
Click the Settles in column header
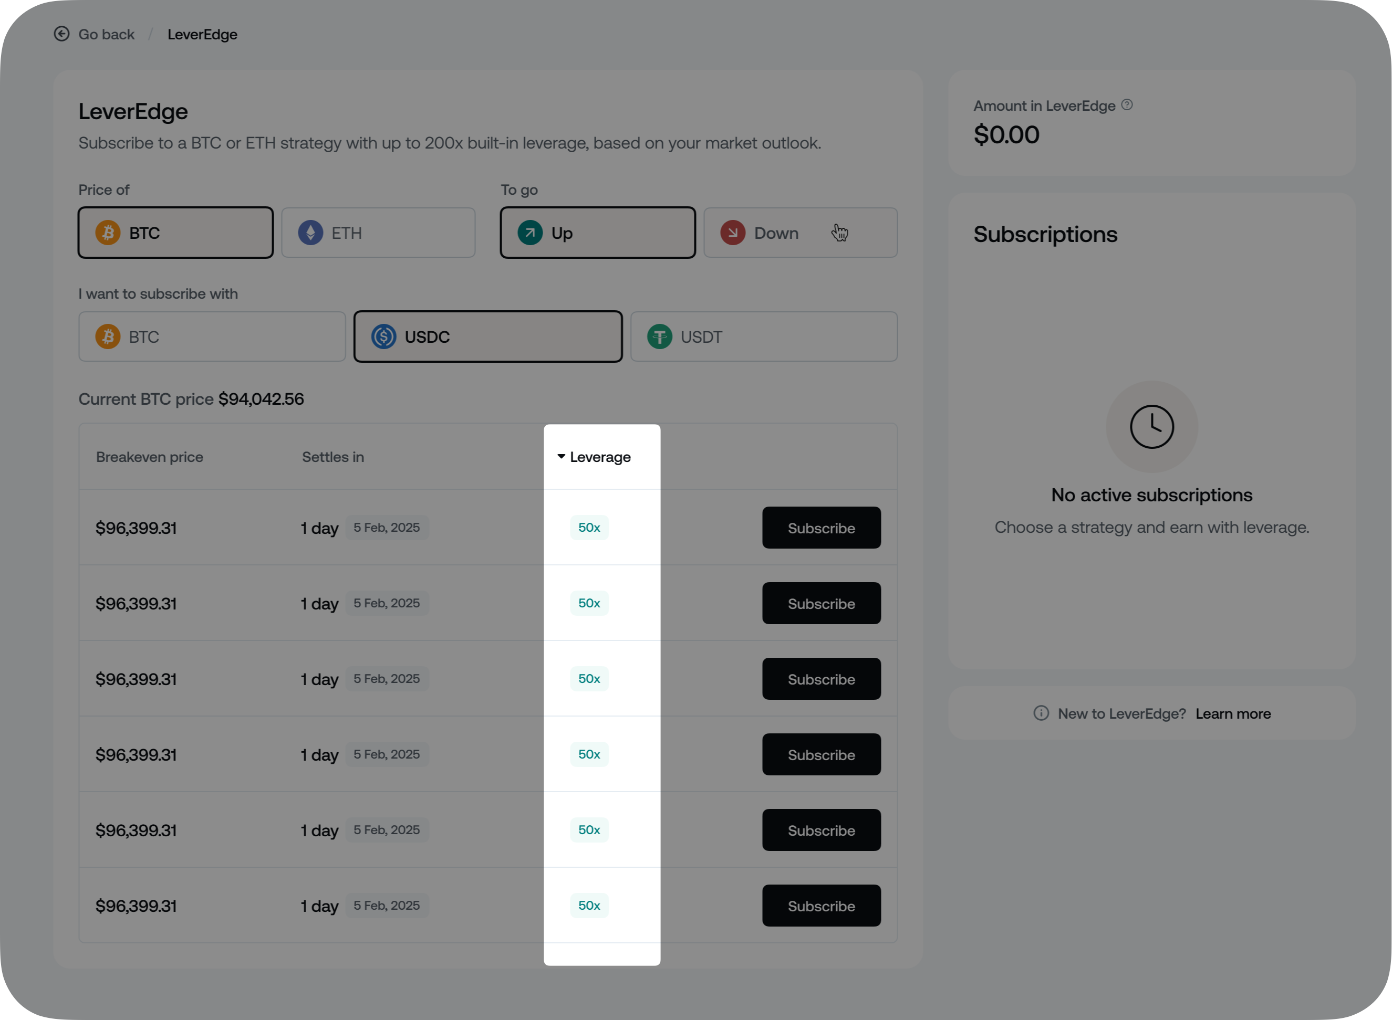coord(333,457)
